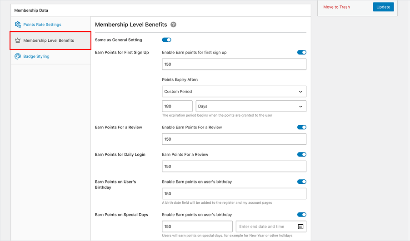Toggle Same as General Setting switch
Viewport: 410px width, 241px height.
click(x=166, y=40)
